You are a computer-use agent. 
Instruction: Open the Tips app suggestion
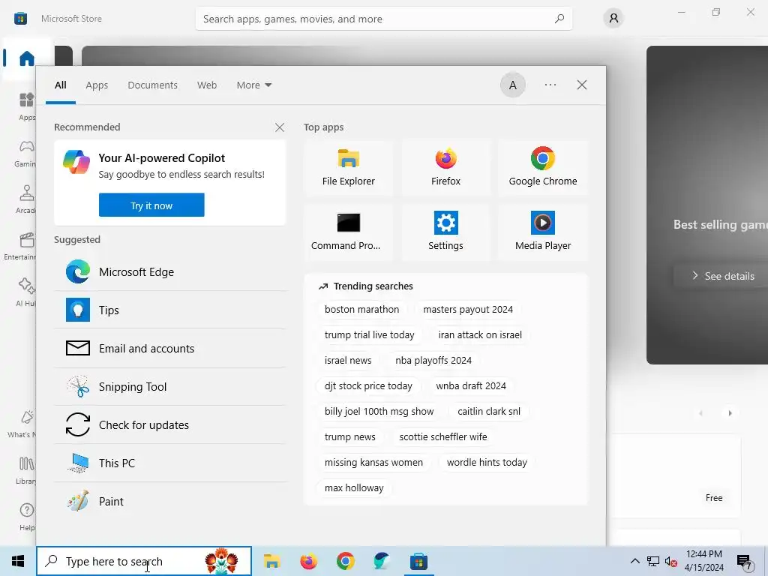170,310
